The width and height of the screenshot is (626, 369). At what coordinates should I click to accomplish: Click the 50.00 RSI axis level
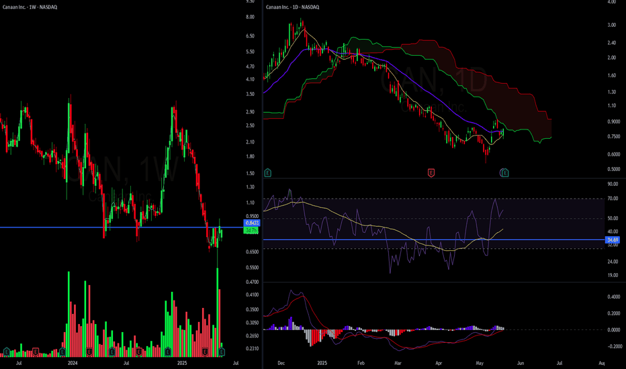click(x=613, y=219)
